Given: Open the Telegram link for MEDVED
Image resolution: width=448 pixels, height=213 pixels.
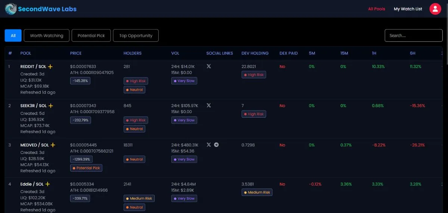Looking at the screenshot, I should [216, 145].
